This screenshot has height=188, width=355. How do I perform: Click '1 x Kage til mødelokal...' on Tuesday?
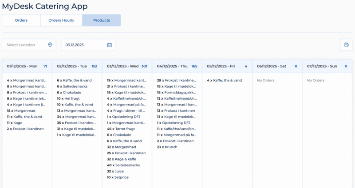tap(76, 135)
